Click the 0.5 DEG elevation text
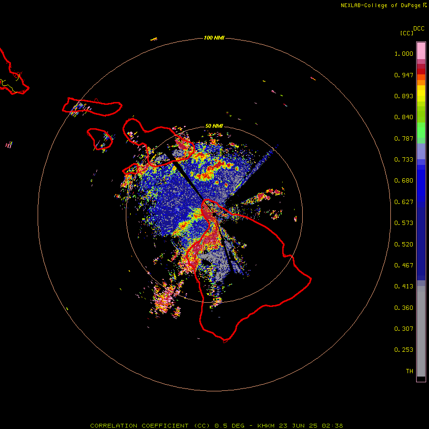 [229, 426]
